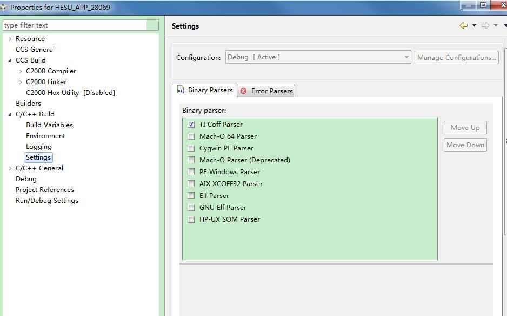Maximize the Properties window

483,5
